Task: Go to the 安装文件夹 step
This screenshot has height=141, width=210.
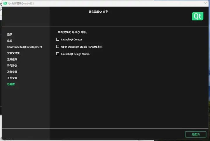Action: tap(13, 53)
